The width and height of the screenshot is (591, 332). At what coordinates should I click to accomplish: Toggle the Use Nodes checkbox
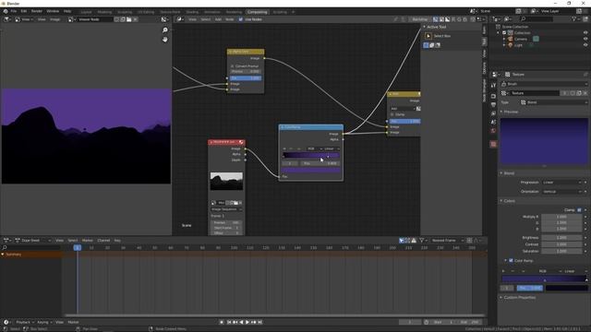coord(240,19)
